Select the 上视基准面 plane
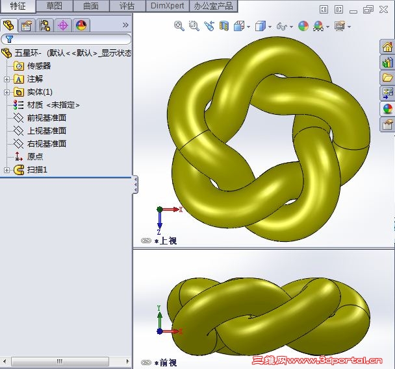Image resolution: width=395 pixels, height=369 pixels. 40,131
